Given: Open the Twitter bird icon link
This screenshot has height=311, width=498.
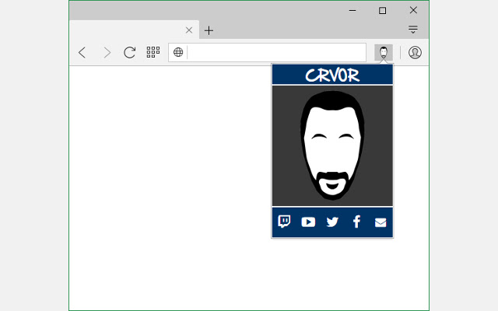Looking at the screenshot, I should (x=332, y=222).
